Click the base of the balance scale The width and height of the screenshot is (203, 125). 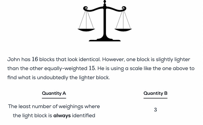point(105,39)
